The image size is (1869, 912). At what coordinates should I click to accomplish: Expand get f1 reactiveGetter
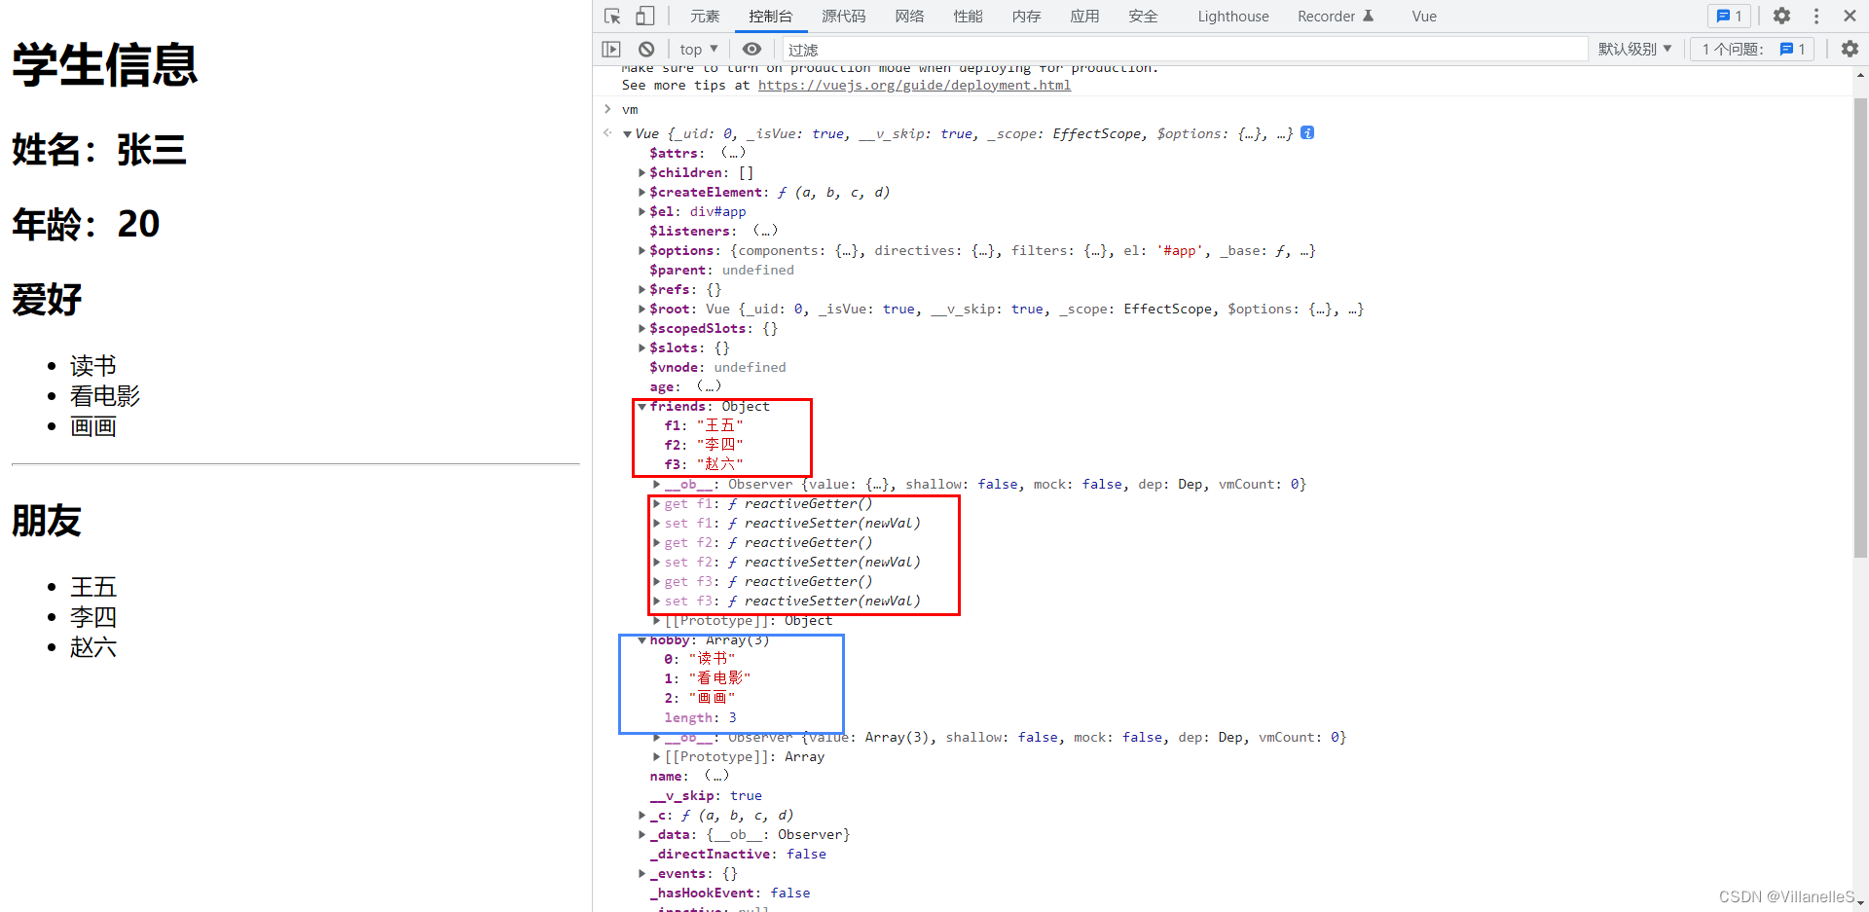click(657, 504)
